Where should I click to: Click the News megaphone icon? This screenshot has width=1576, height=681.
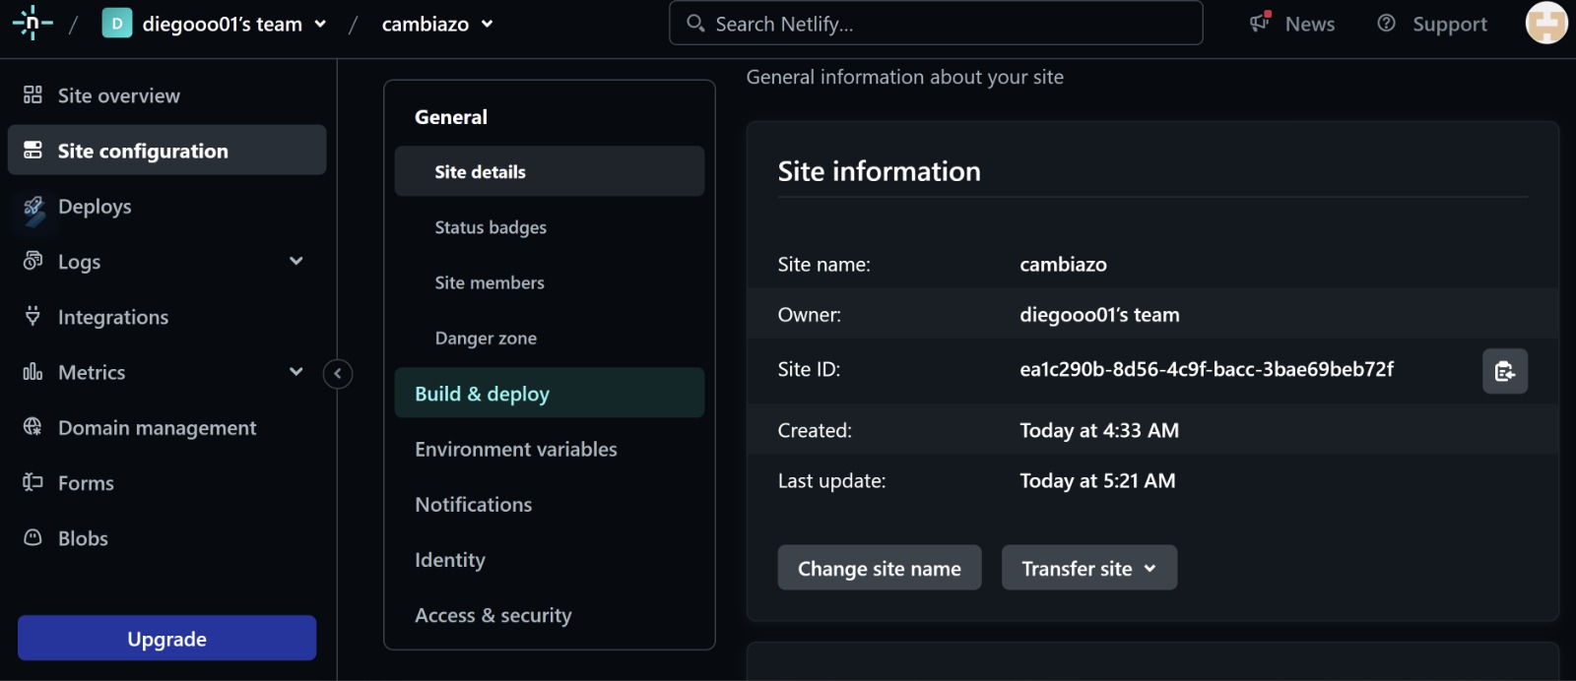tap(1260, 22)
